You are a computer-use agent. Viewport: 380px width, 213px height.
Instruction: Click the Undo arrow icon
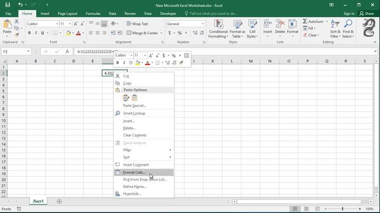coord(20,5)
